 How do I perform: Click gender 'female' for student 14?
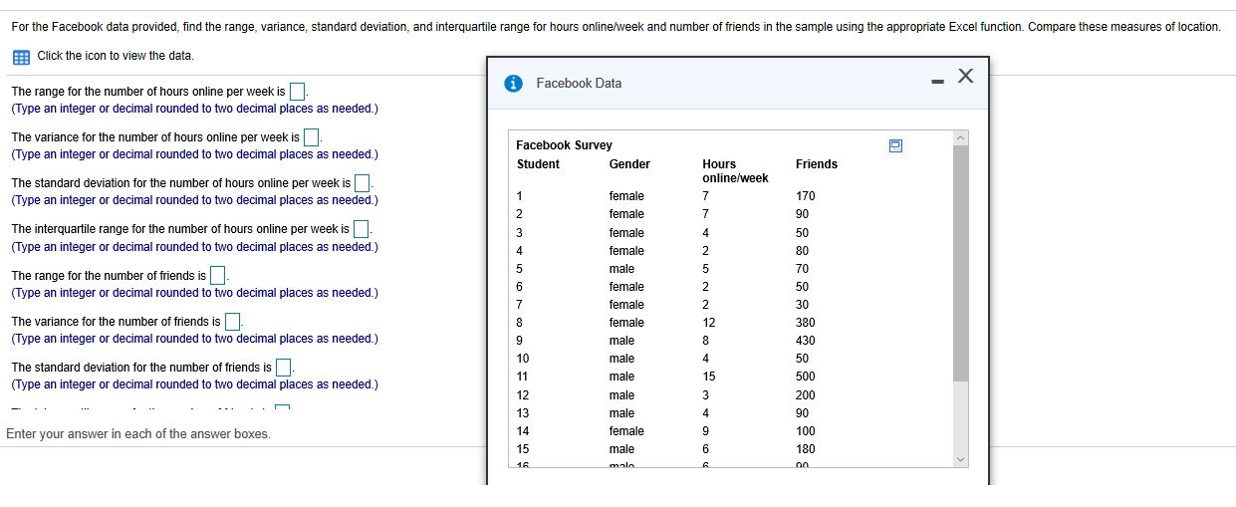coord(626,431)
